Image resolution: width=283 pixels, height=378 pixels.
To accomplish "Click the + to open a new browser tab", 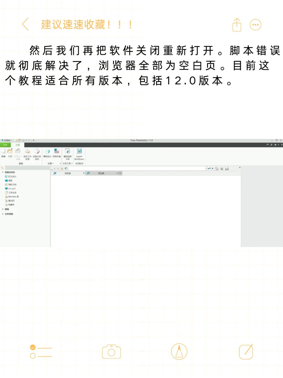I will pos(120,173).
